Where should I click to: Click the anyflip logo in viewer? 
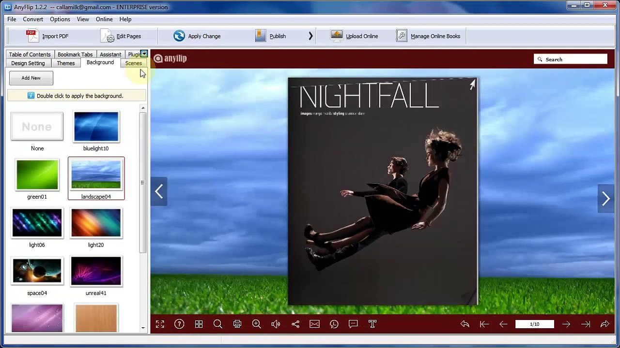click(170, 58)
